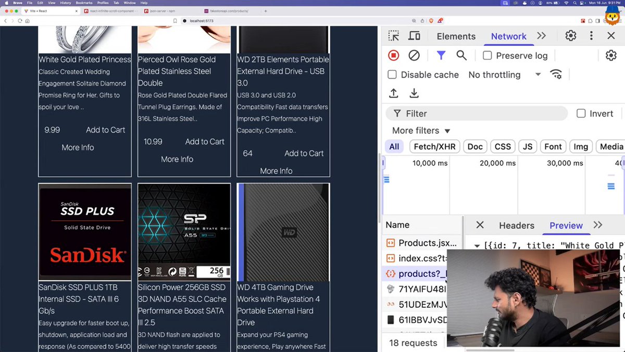This screenshot has width=625, height=352.
Task: Open the SanDisk SSD PLUS product image
Action: (85, 232)
